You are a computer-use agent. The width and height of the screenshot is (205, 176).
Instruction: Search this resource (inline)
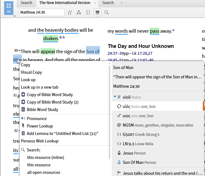(45, 157)
